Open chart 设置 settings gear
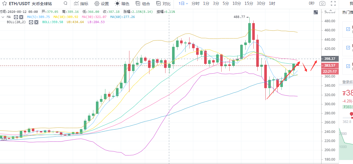The image size is (353, 164). pyautogui.click(x=102, y=4)
